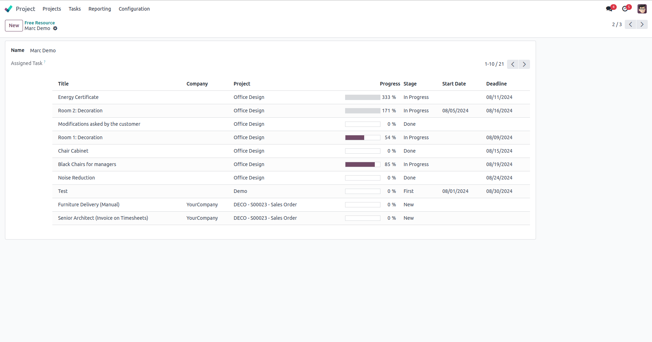Go to next record arrow
This screenshot has height=342, width=652.
(642, 24)
